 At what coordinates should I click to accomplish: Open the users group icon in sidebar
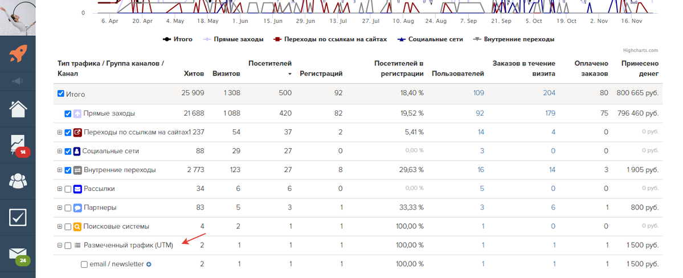pos(18,181)
